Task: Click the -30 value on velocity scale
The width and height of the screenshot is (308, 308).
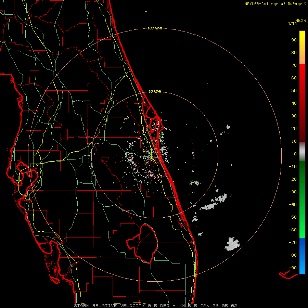Action: click(x=293, y=192)
